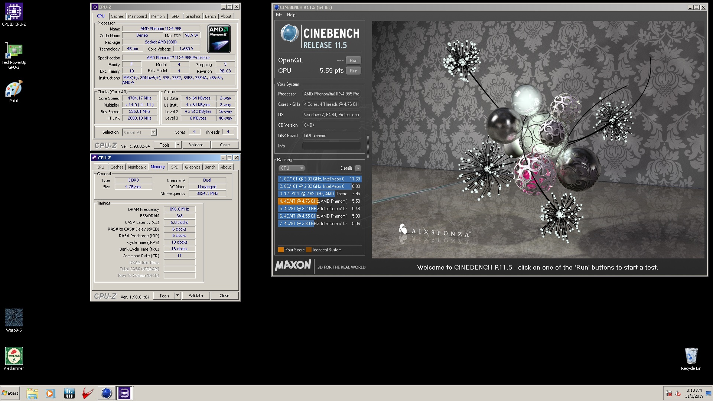Click Validate in the top CPU-Z window
Image resolution: width=713 pixels, height=401 pixels.
pyautogui.click(x=196, y=145)
